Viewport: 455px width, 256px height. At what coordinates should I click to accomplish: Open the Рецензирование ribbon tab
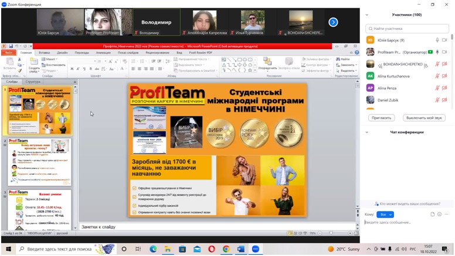157,53
